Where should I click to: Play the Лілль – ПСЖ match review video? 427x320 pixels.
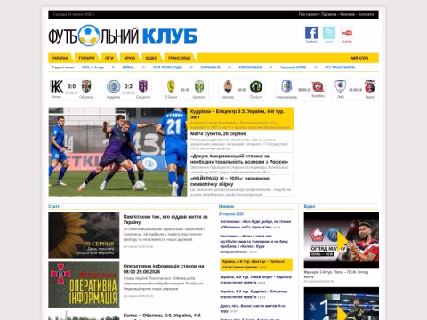342,240
